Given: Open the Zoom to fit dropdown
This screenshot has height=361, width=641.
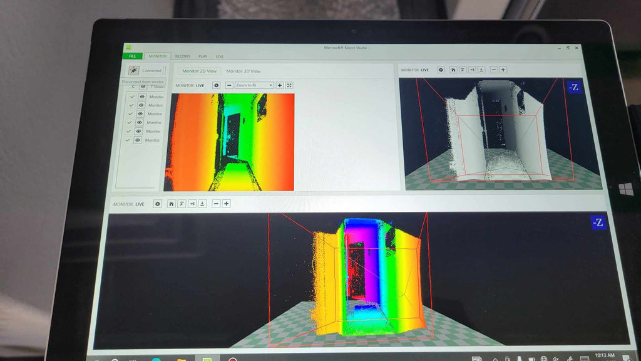Looking at the screenshot, I should pos(254,85).
